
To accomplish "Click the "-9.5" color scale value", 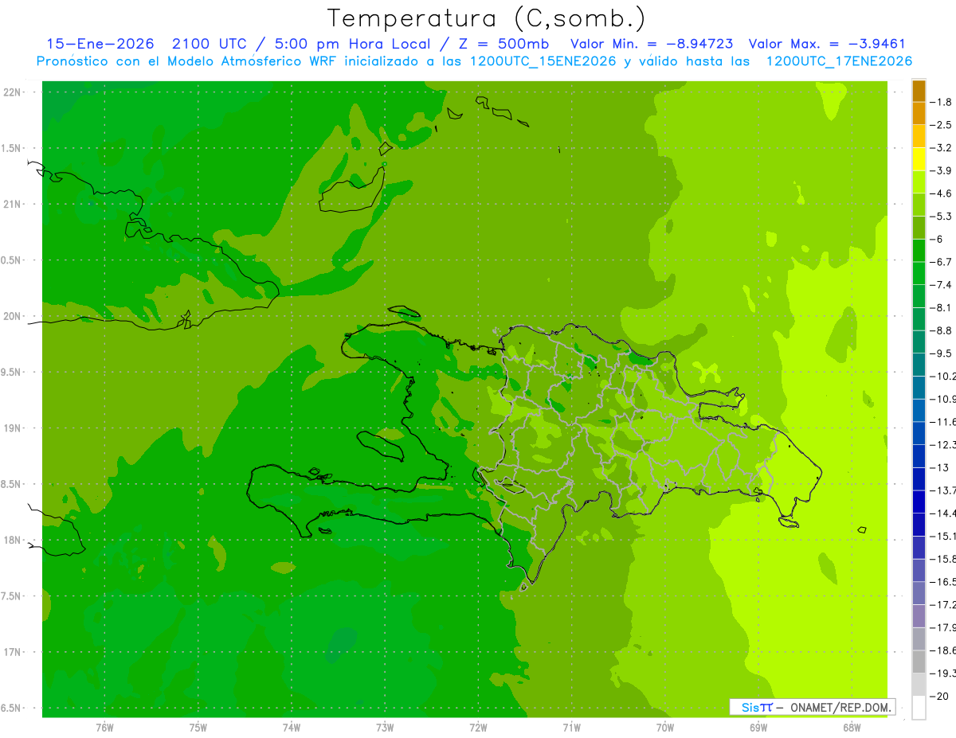I will [942, 353].
